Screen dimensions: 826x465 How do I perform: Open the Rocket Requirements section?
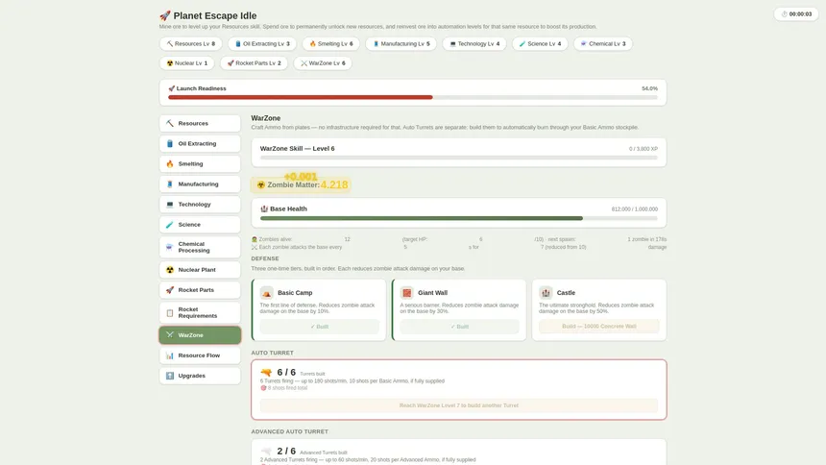tap(200, 312)
